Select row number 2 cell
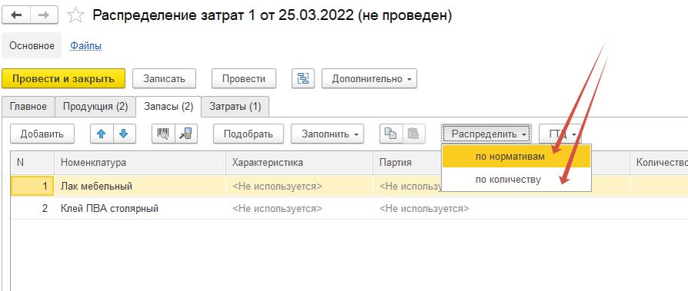 [x=32, y=209]
